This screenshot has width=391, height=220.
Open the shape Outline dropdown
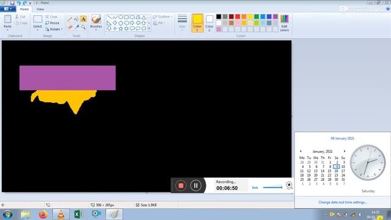(x=163, y=16)
